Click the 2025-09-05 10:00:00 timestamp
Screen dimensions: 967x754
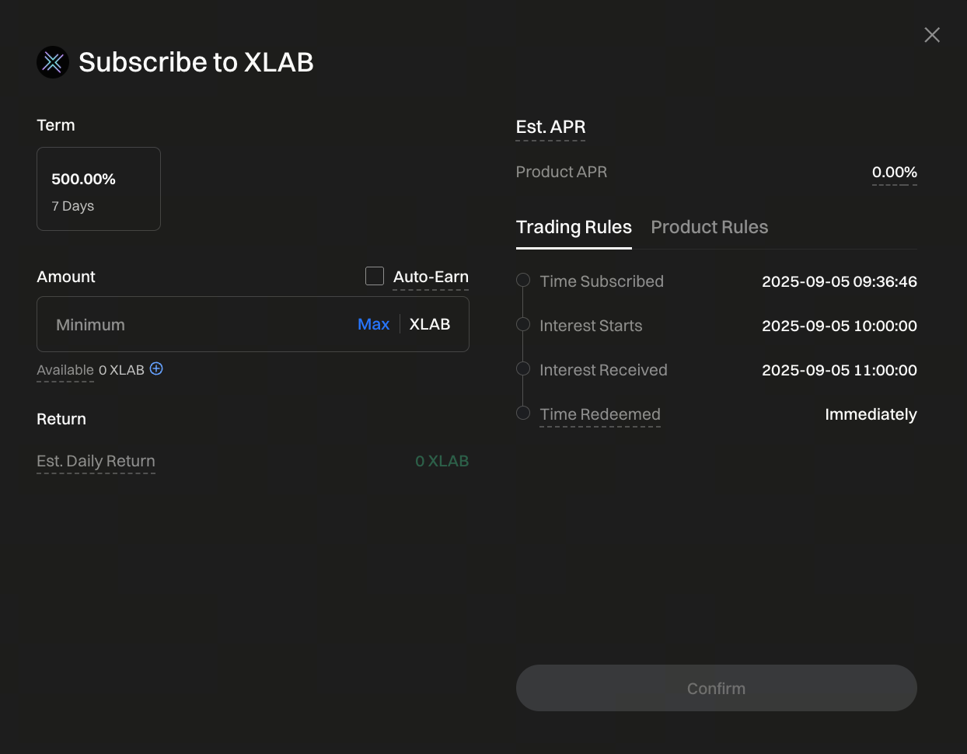840,326
